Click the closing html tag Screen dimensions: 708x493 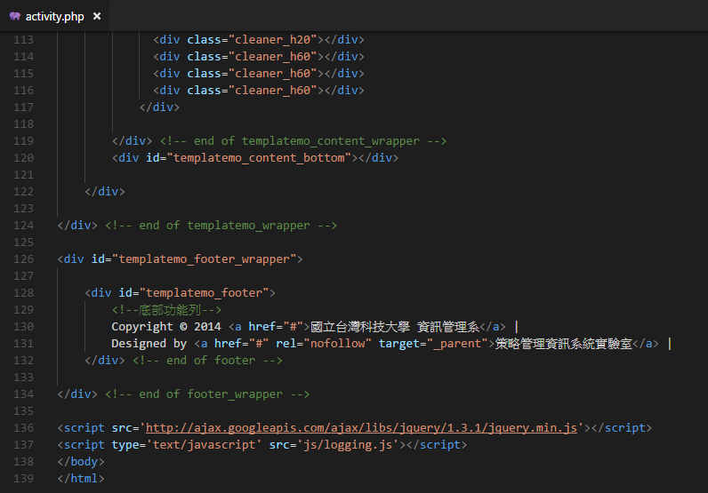coord(81,478)
